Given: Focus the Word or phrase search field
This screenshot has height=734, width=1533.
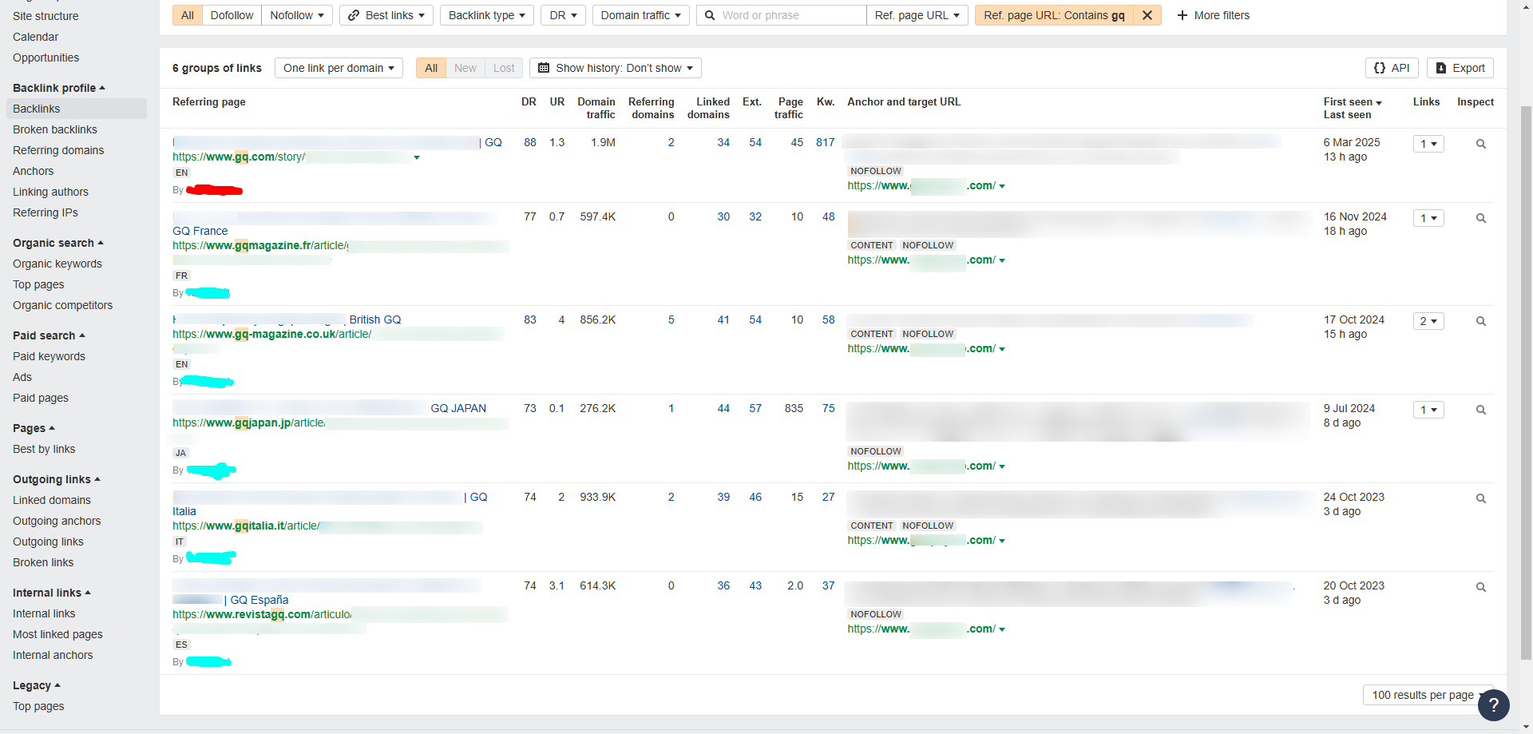Looking at the screenshot, I should tap(782, 15).
